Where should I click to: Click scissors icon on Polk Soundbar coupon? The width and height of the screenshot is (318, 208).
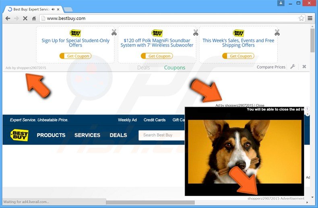tap(196, 33)
